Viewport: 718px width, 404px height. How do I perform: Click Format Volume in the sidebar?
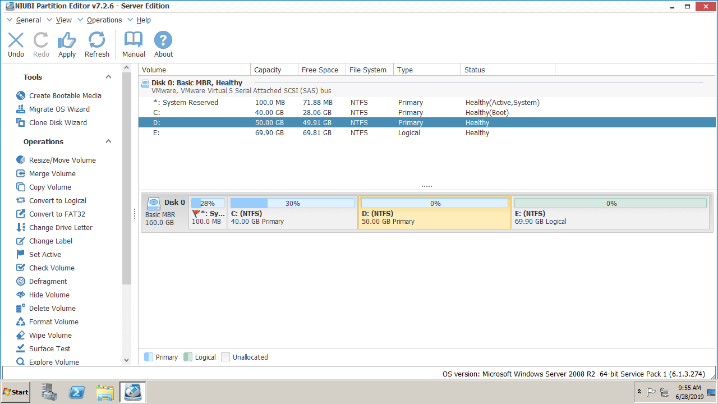(53, 322)
